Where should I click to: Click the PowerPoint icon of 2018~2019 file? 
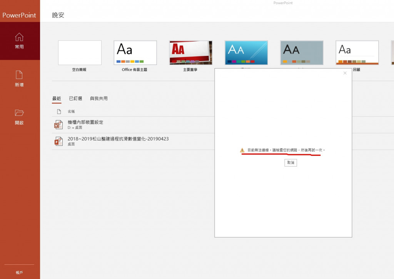coord(58,141)
